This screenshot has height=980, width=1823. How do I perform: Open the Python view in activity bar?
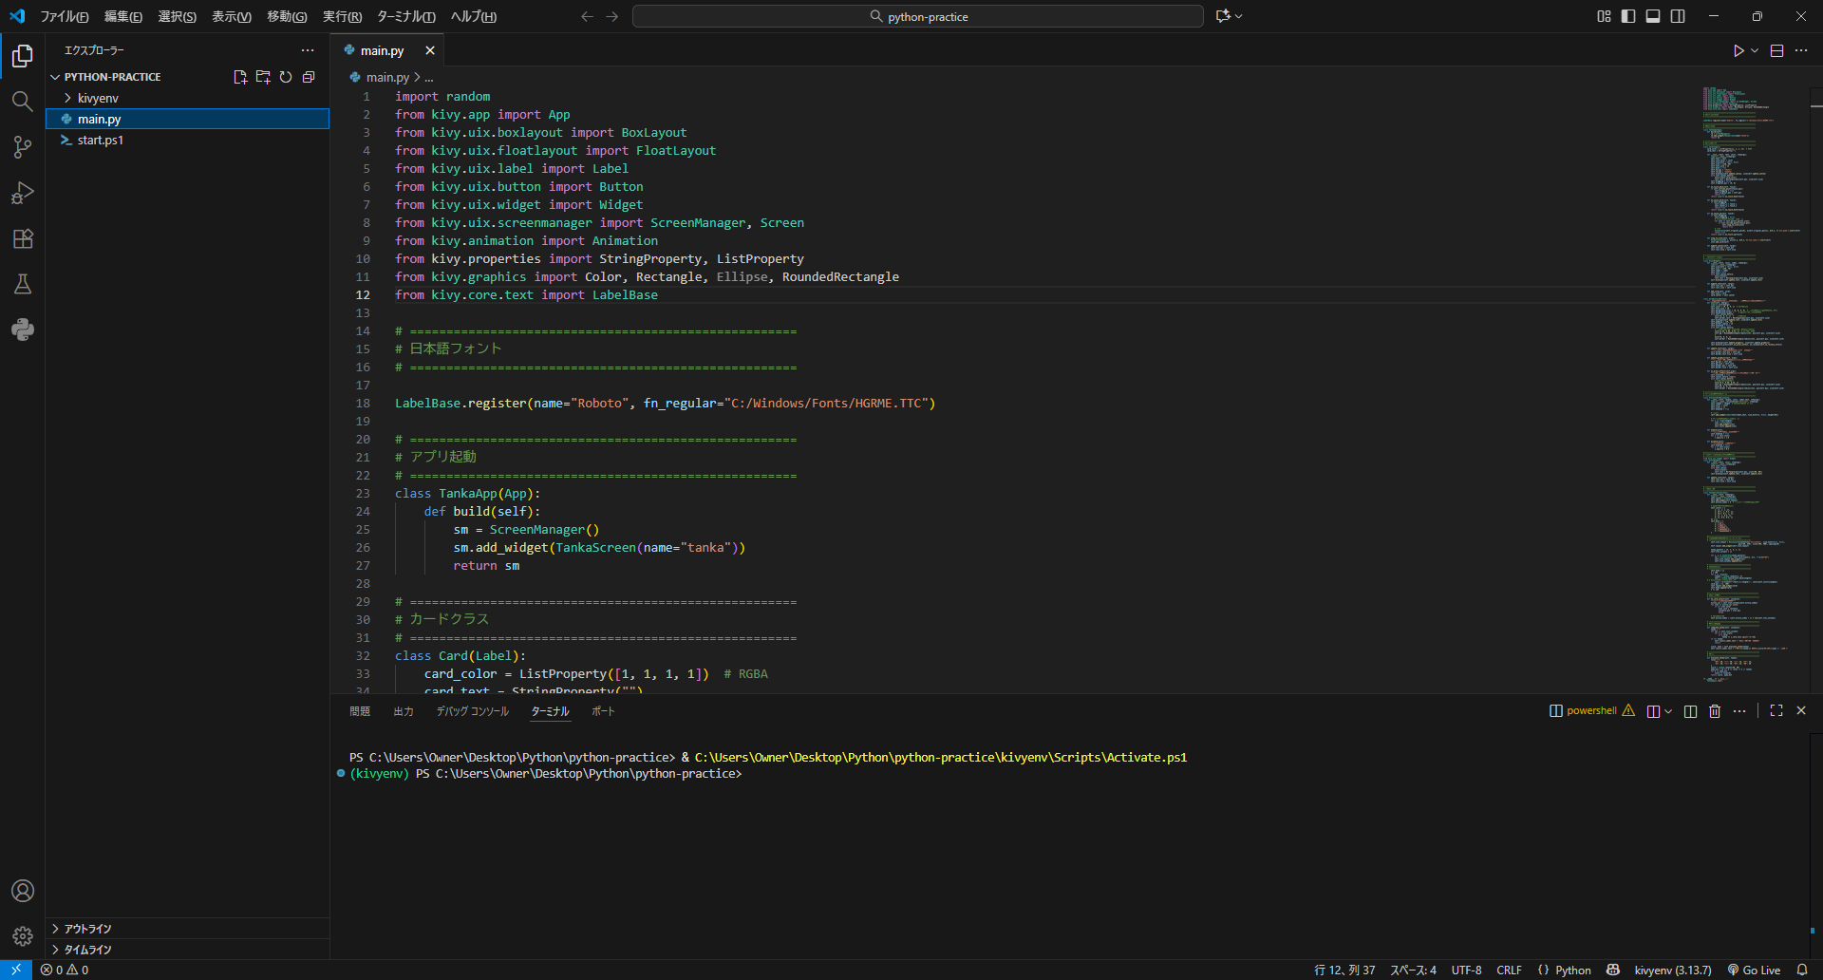(x=23, y=330)
